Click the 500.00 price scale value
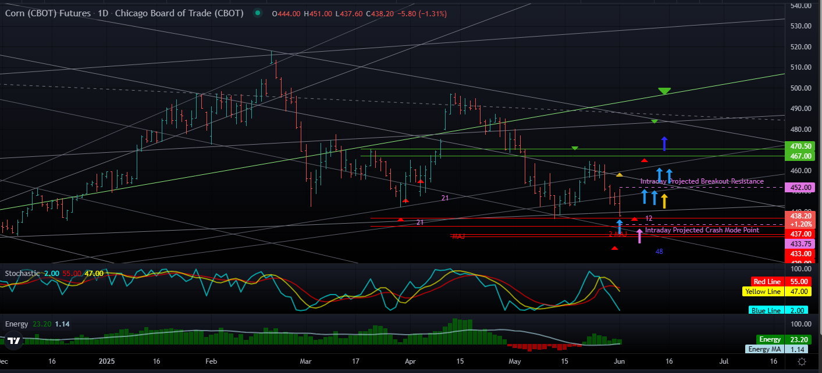Viewport: 822px width, 373px height. (801, 88)
